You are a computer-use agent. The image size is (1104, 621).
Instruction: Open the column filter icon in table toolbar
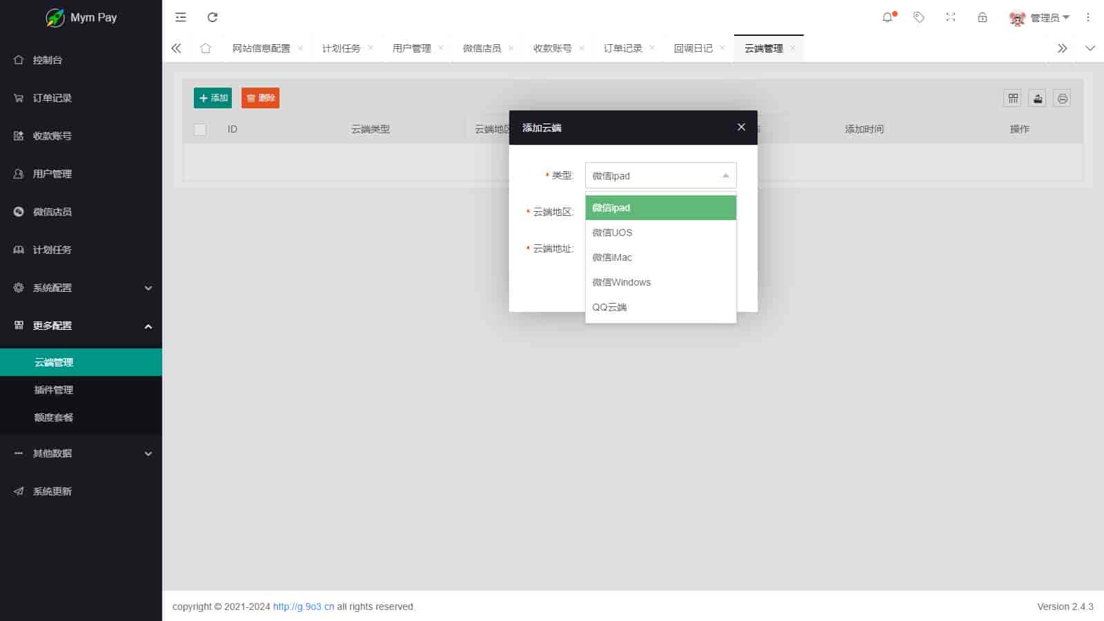coord(1013,98)
